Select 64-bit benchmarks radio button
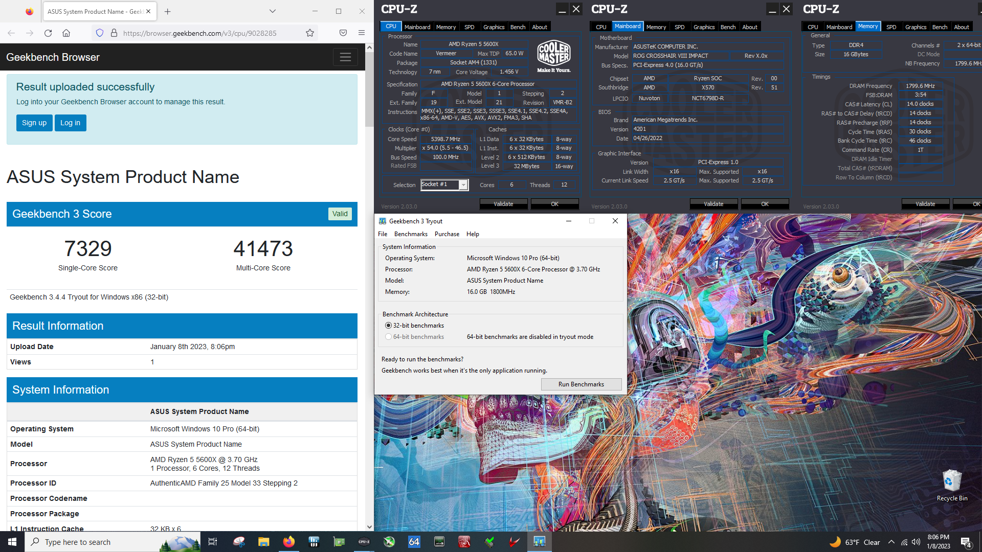This screenshot has height=552, width=982. 388,337
